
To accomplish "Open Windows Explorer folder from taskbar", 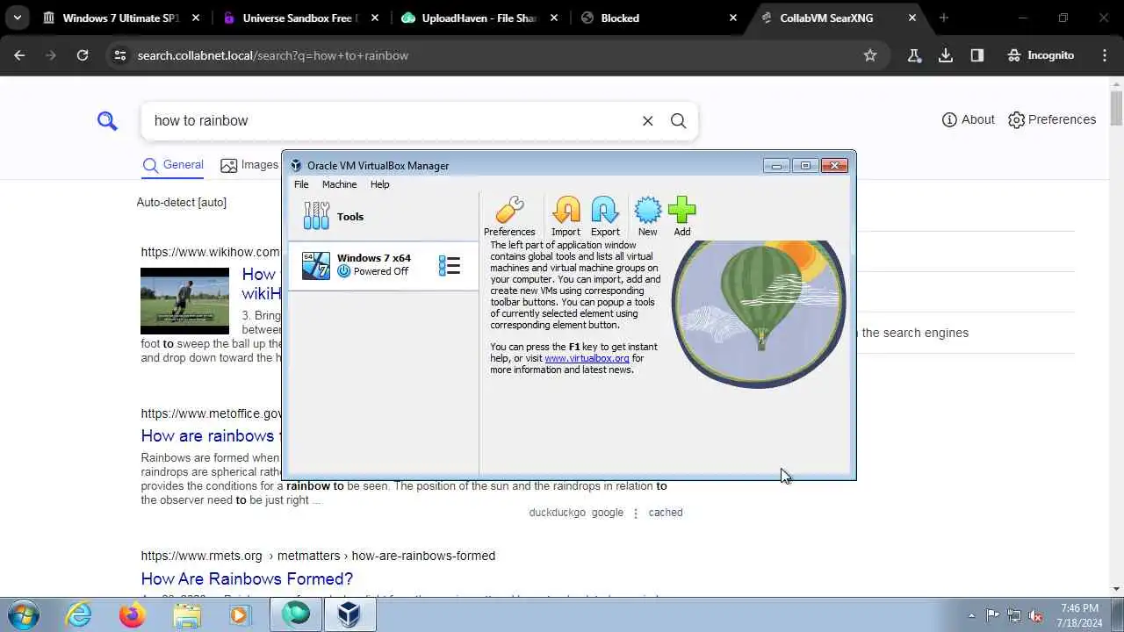I will 186,614.
